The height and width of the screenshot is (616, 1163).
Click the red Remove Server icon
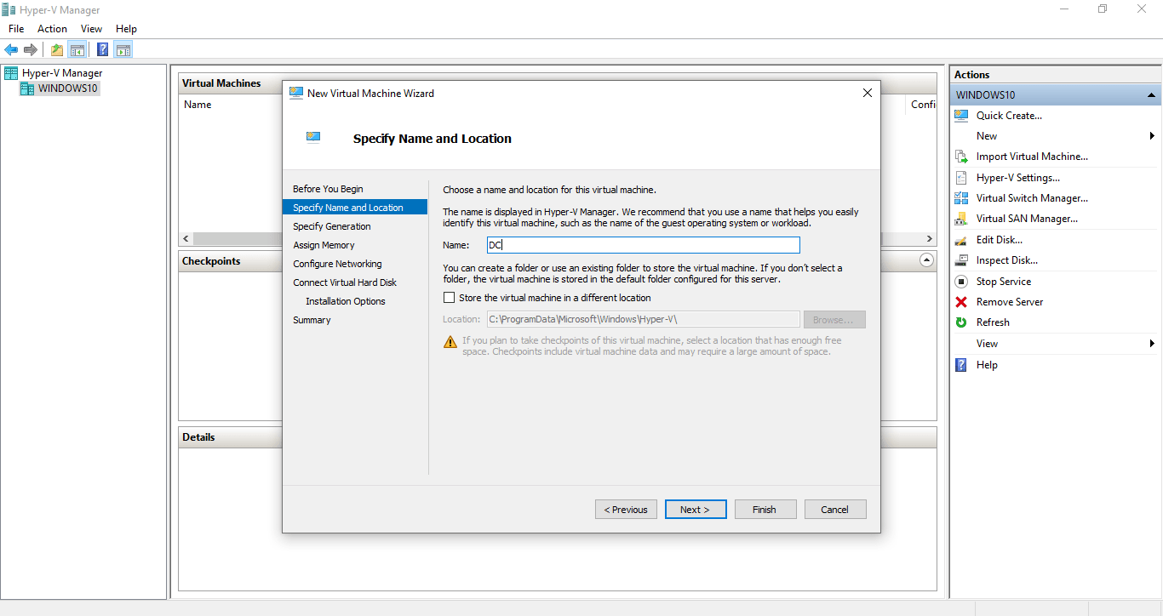[962, 302]
